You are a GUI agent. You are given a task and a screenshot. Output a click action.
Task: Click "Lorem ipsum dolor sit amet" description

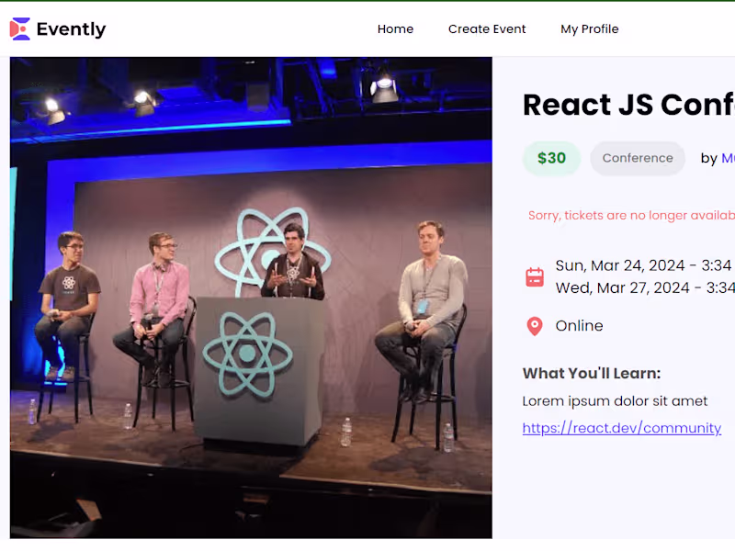coord(615,401)
